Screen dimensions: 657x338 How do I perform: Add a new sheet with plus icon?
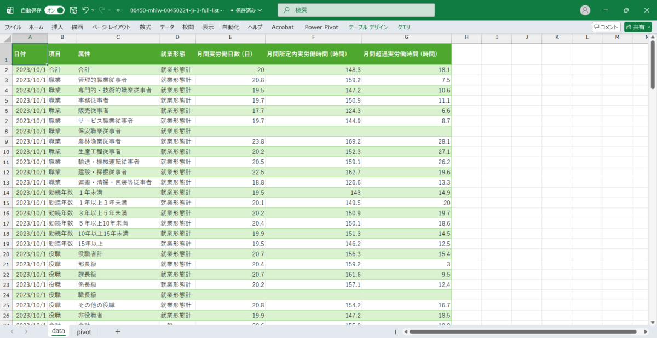(x=118, y=331)
